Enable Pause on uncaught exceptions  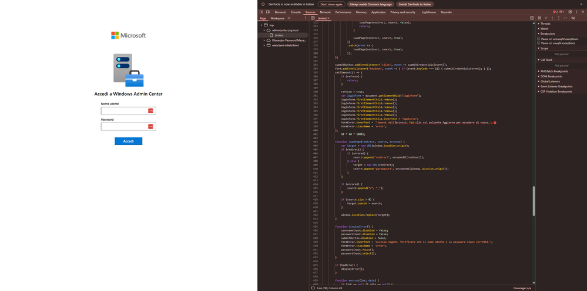[x=539, y=39]
